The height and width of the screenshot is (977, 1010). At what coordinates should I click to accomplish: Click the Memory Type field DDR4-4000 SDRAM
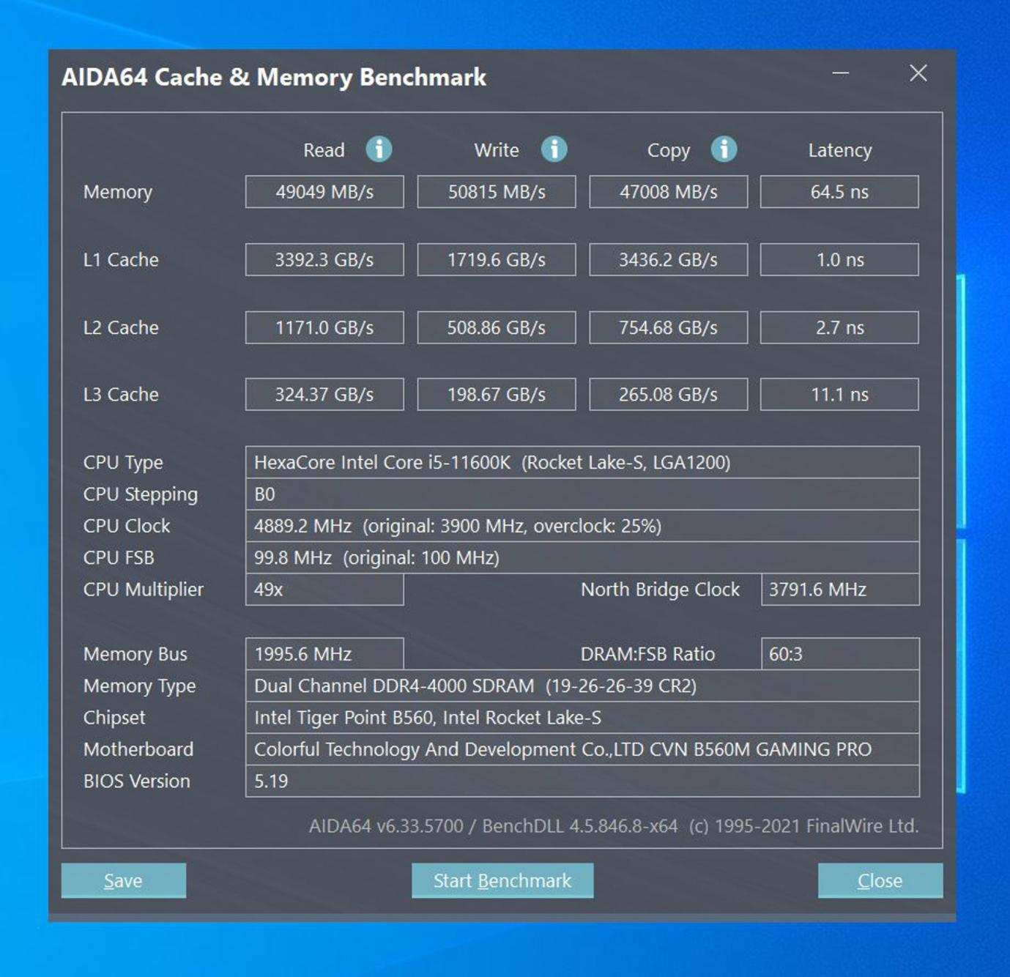coord(582,686)
